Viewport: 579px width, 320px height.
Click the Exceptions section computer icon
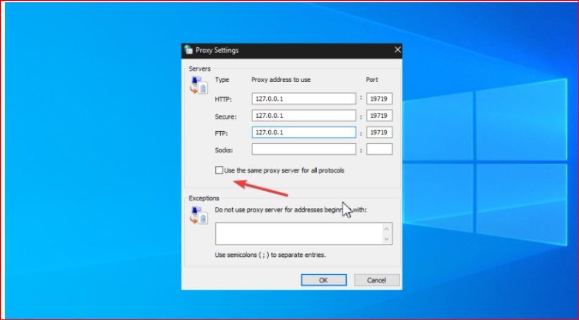click(x=199, y=216)
